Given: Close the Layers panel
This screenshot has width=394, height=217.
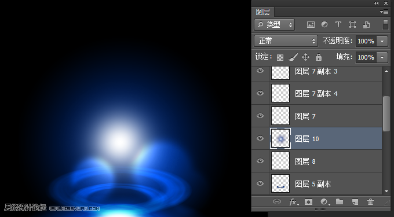Looking at the screenshot, I should point(386,3).
